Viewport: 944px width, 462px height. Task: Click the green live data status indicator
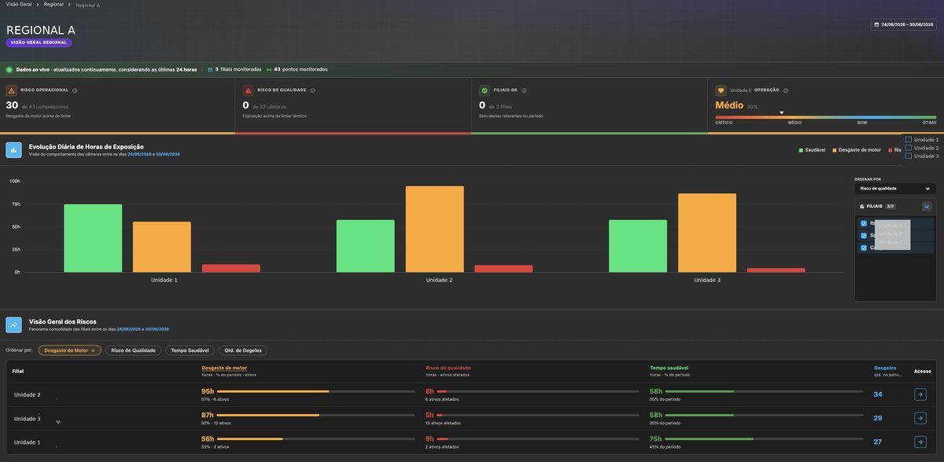(x=9, y=69)
